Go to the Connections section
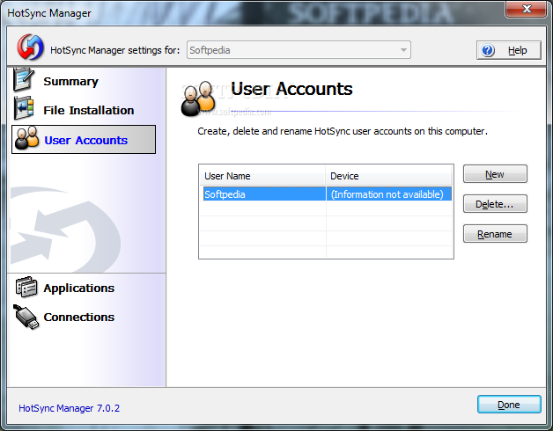Viewport: 553px width, 431px height. click(x=79, y=317)
